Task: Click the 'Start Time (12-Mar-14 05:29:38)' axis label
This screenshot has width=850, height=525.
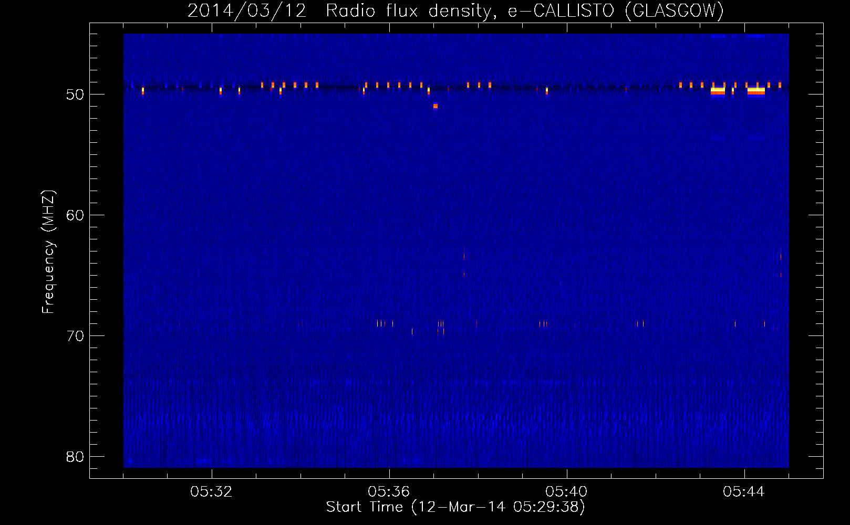Action: click(x=455, y=507)
